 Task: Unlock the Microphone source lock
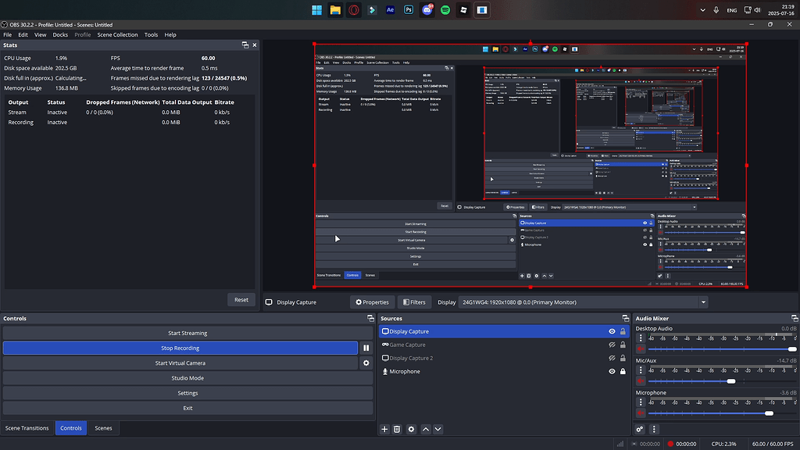(x=623, y=371)
